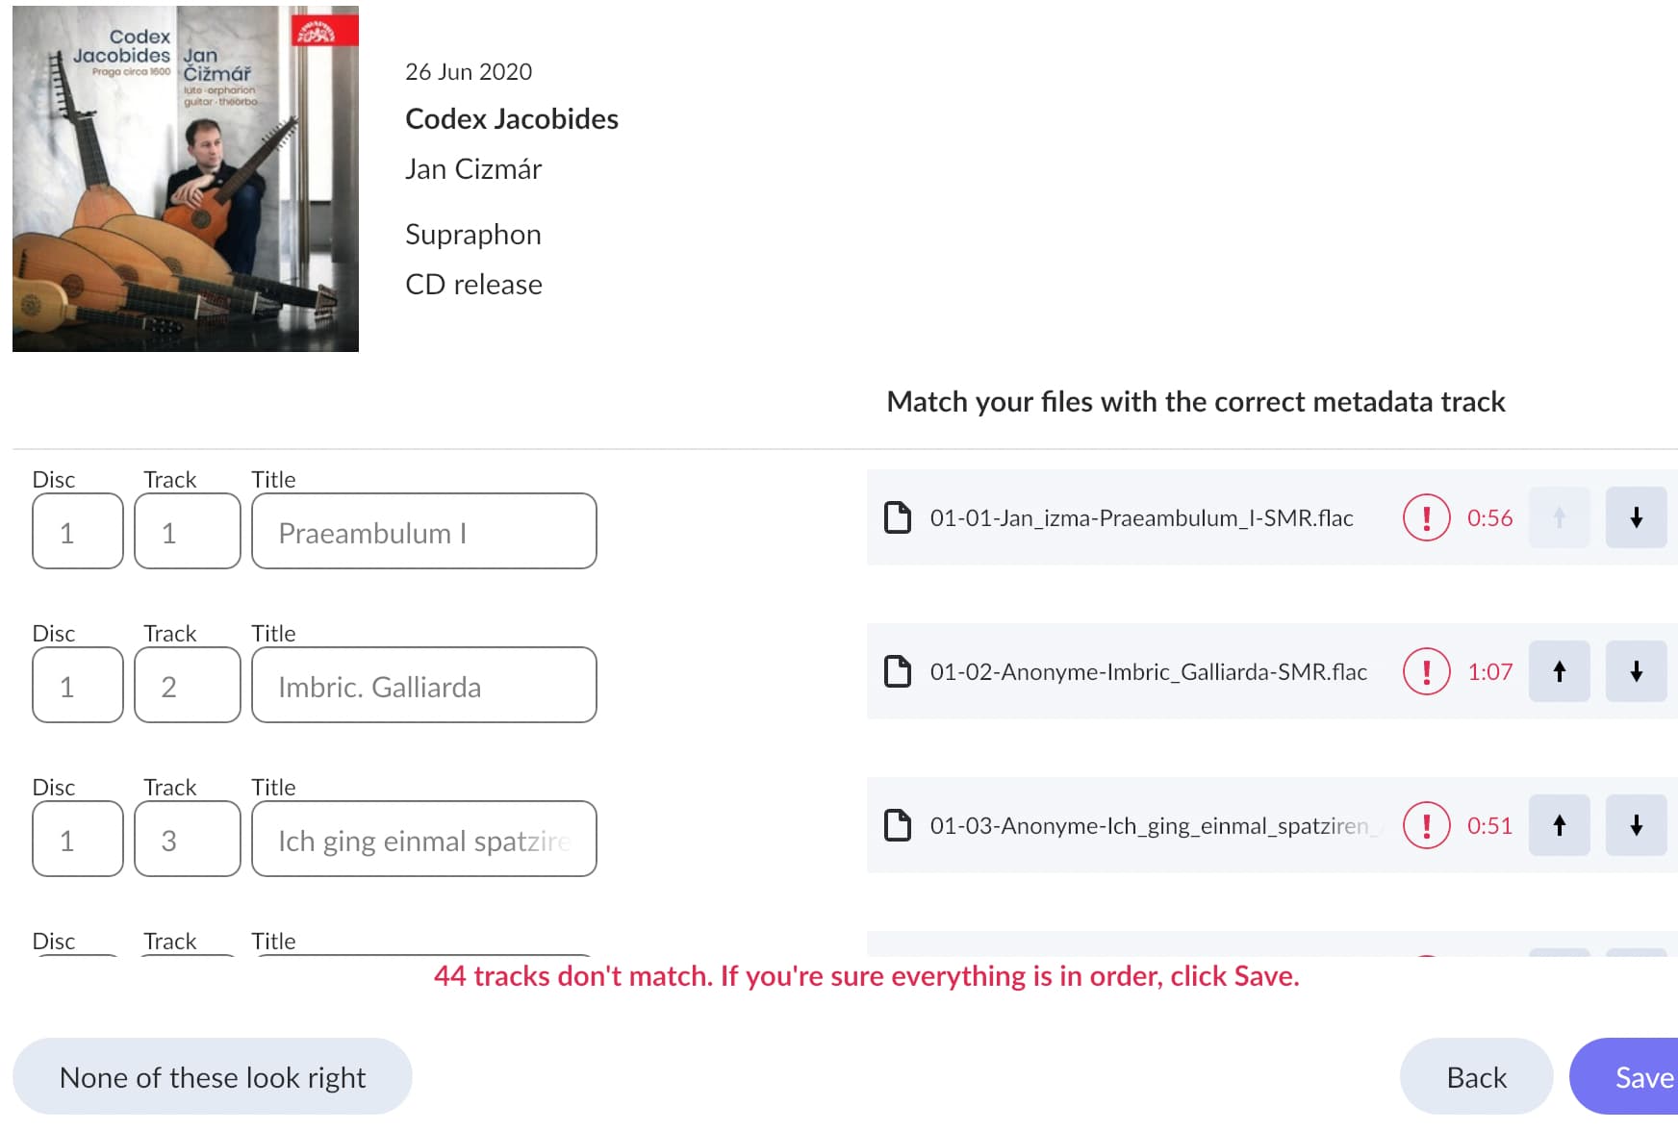Edit disc number field of track 3
Viewport: 1678px width, 1131px height.
tap(78, 840)
